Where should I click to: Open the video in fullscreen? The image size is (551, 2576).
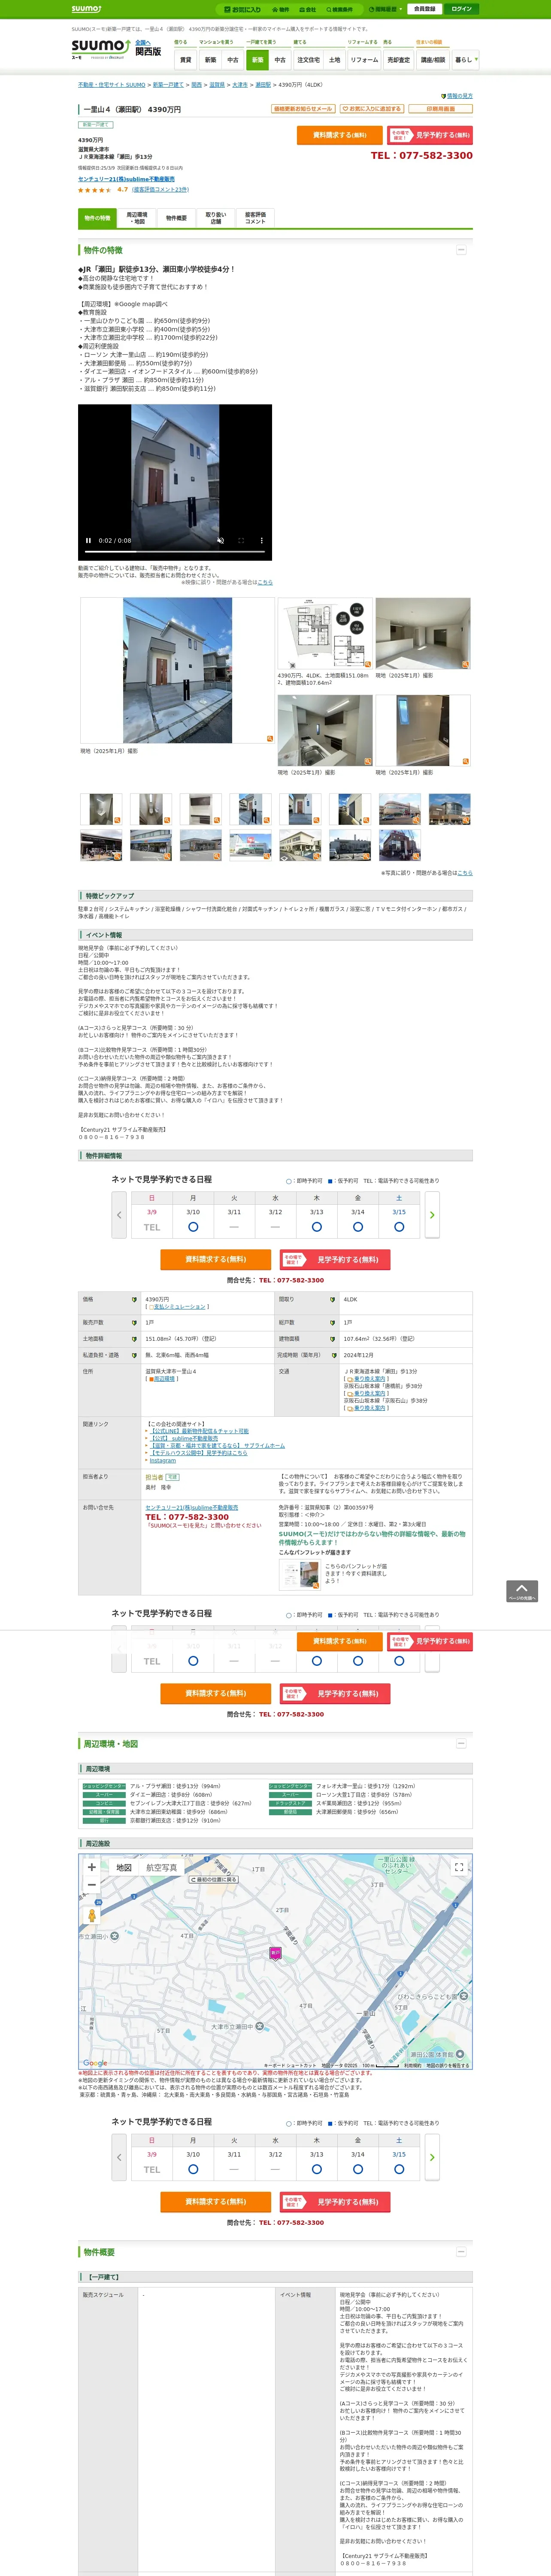241,540
